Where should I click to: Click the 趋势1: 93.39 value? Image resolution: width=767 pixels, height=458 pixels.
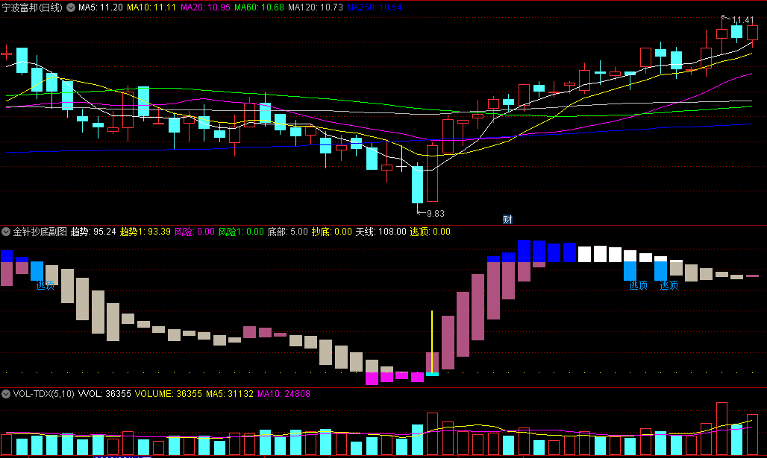[x=145, y=232]
